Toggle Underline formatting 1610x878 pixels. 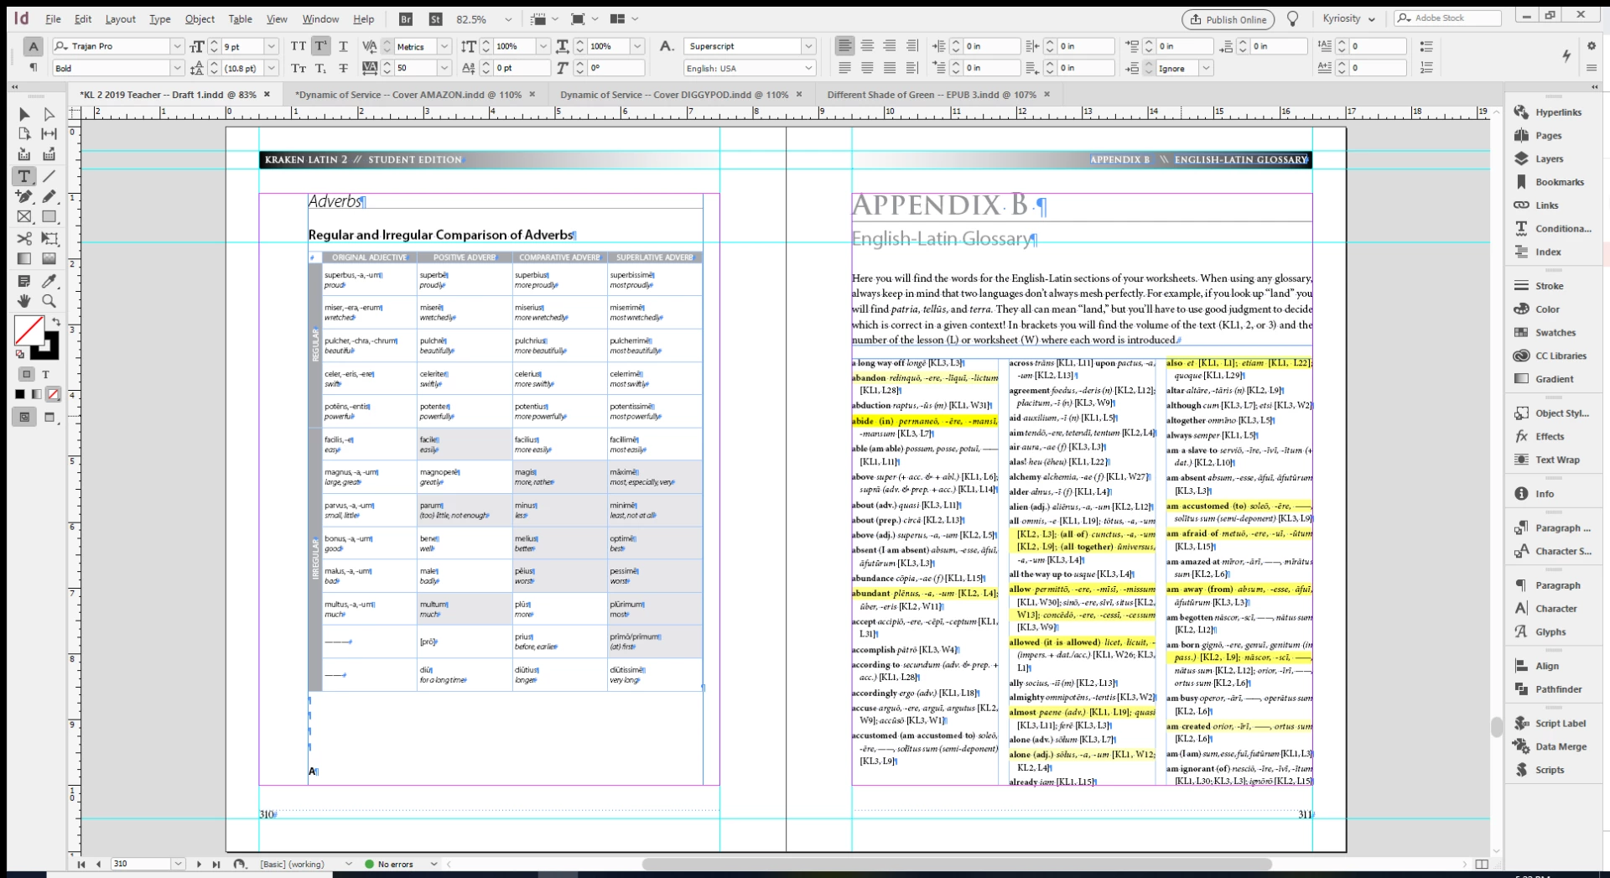(344, 46)
